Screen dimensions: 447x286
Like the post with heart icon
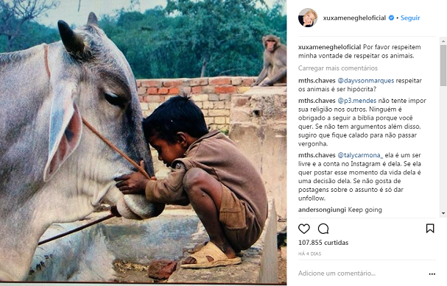[x=304, y=229]
